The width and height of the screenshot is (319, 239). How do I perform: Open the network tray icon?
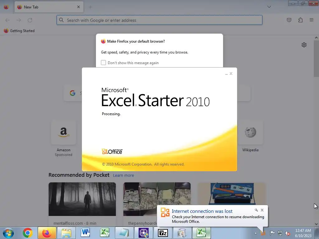280,233
